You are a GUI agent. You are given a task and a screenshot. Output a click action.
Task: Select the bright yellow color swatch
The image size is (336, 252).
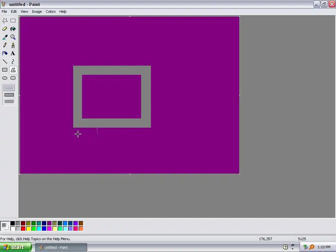point(29,229)
